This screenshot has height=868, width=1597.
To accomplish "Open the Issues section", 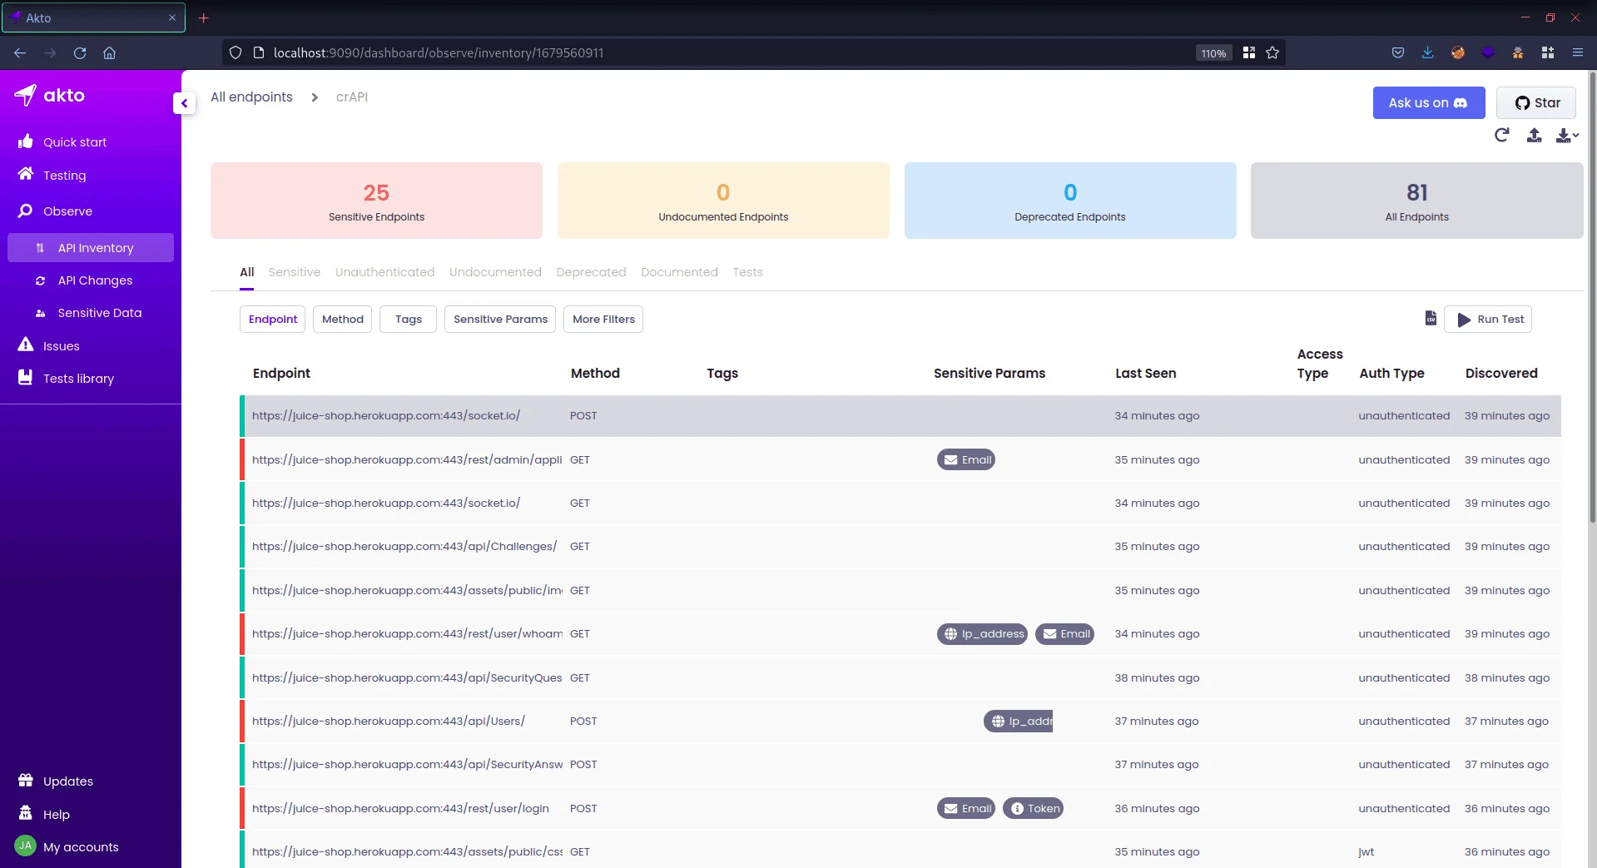I will (x=62, y=345).
